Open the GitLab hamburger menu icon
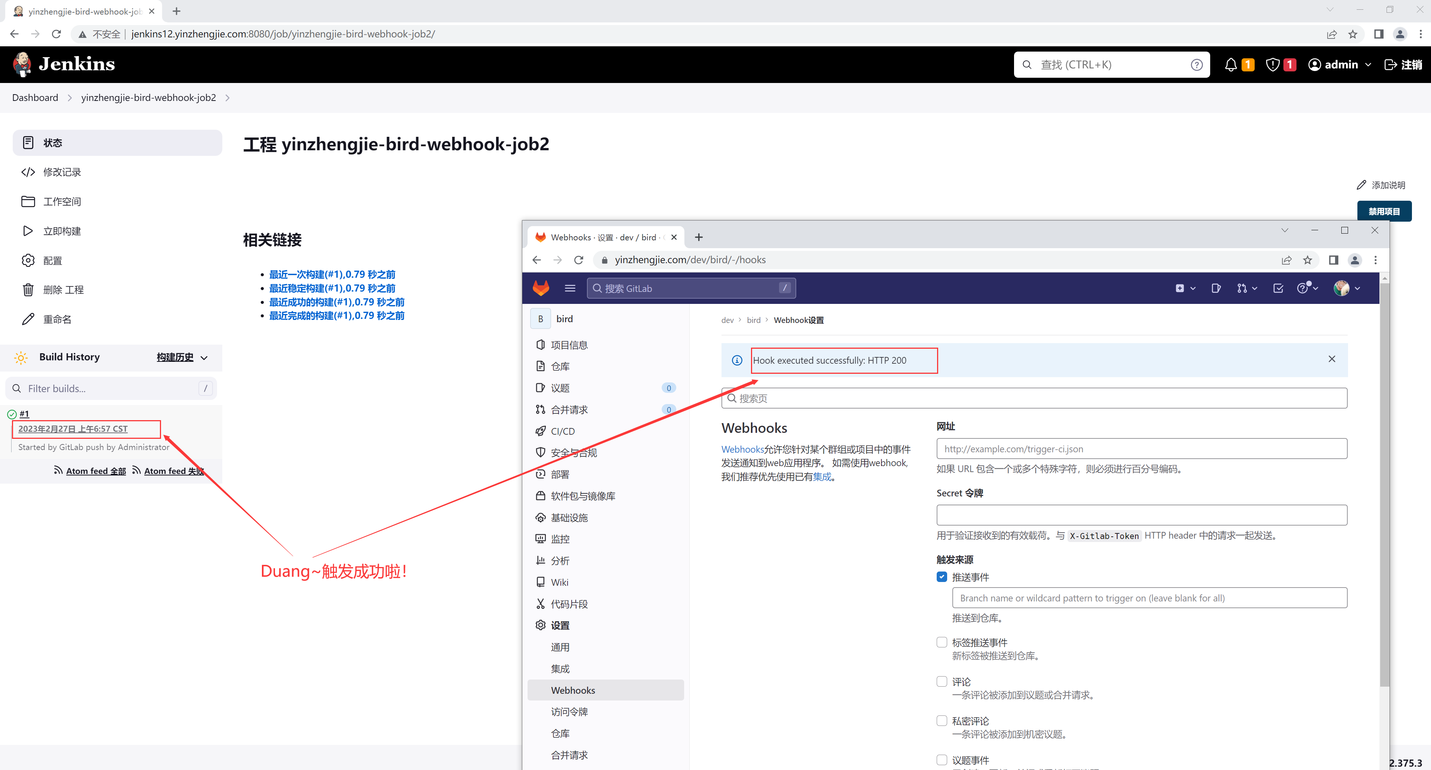Viewport: 1431px width, 770px height. (x=569, y=288)
